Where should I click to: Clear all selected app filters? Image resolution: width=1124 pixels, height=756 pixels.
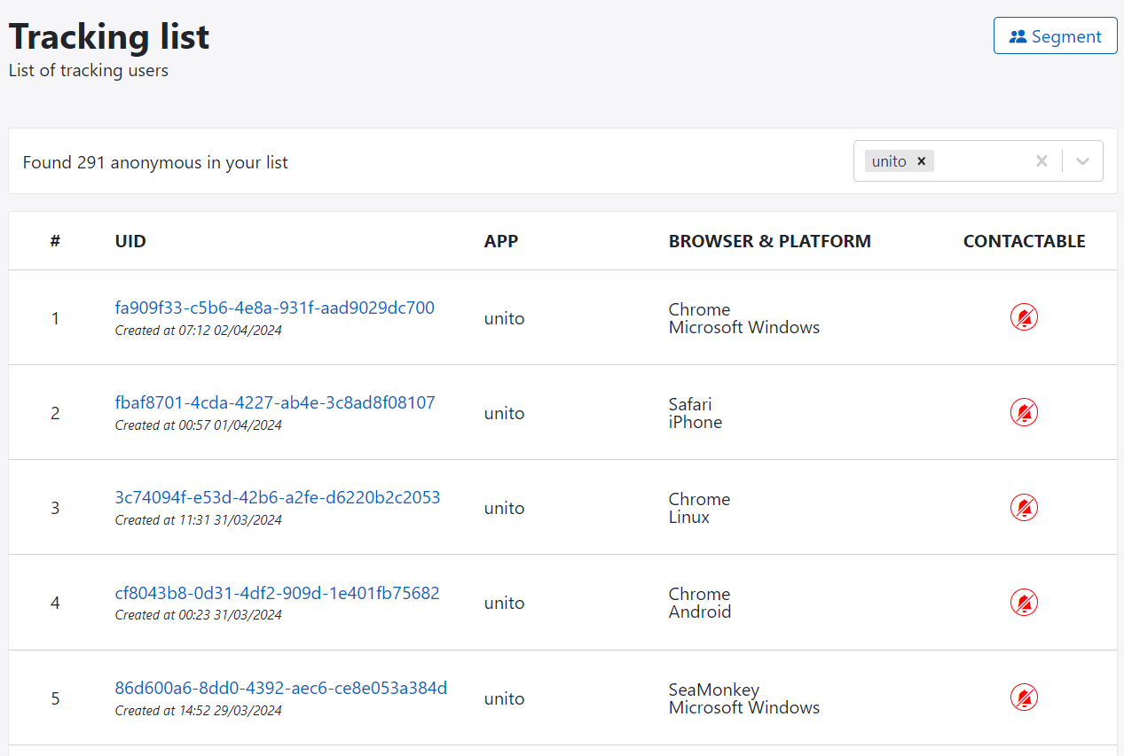pos(1041,160)
